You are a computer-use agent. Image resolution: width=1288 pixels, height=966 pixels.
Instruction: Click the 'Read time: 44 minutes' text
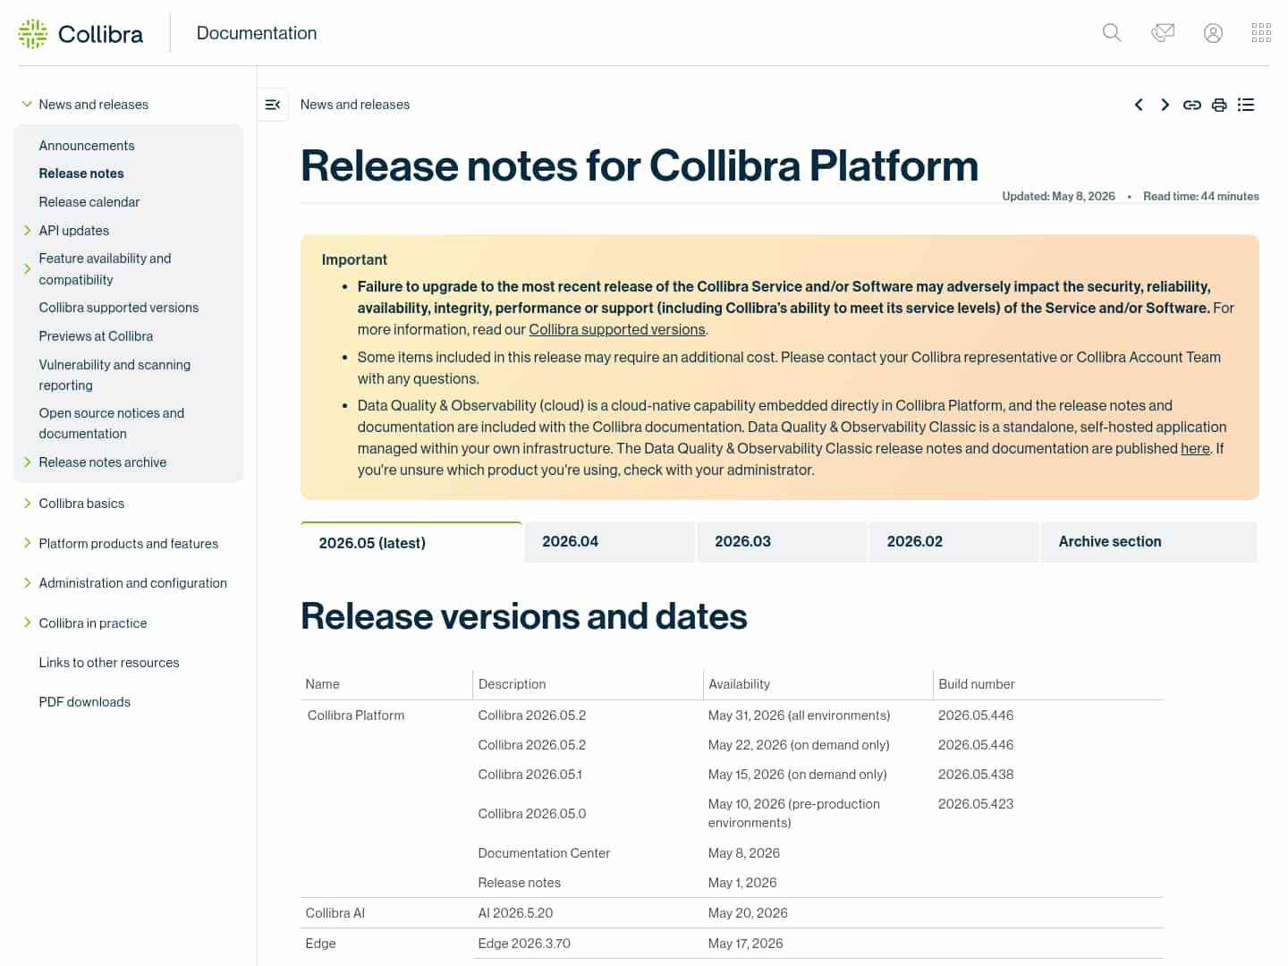(1201, 196)
